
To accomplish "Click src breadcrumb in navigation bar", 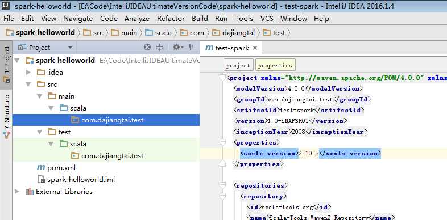I will [x=93, y=33].
